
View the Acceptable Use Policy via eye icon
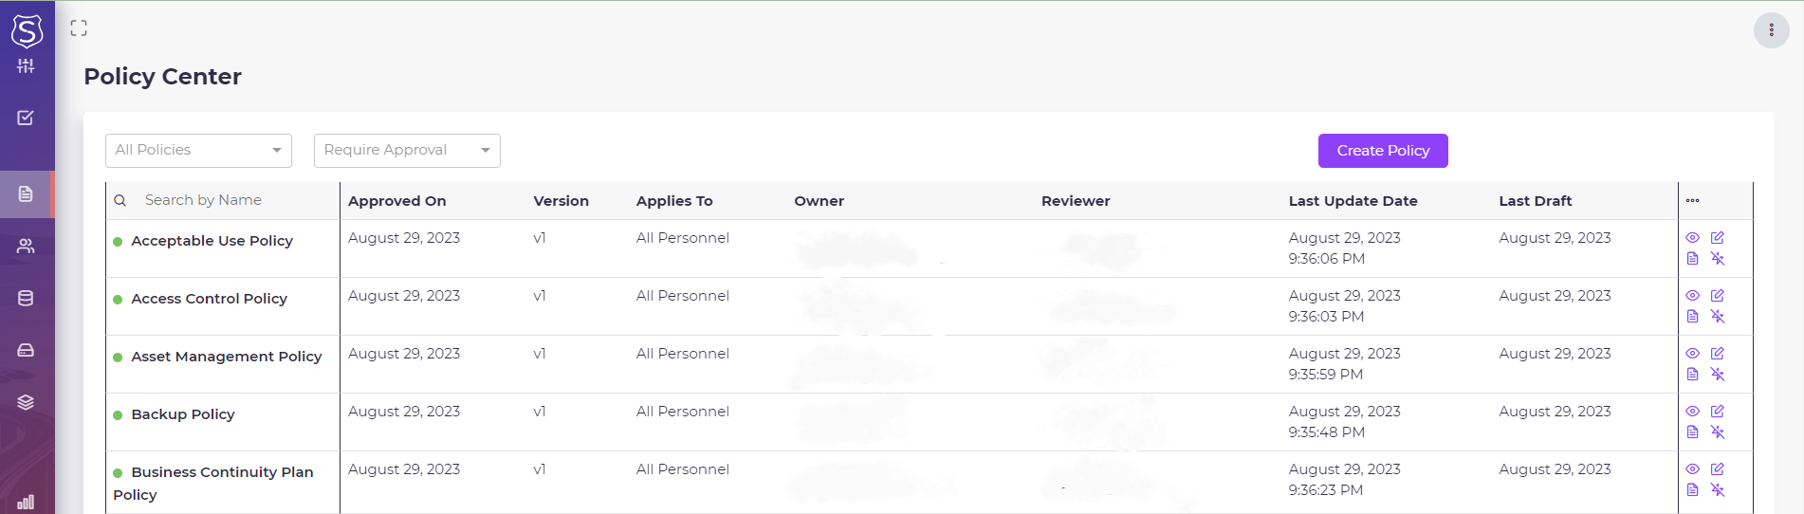1692,238
